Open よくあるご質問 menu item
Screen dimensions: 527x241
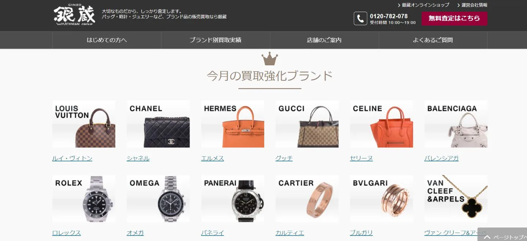coord(433,40)
